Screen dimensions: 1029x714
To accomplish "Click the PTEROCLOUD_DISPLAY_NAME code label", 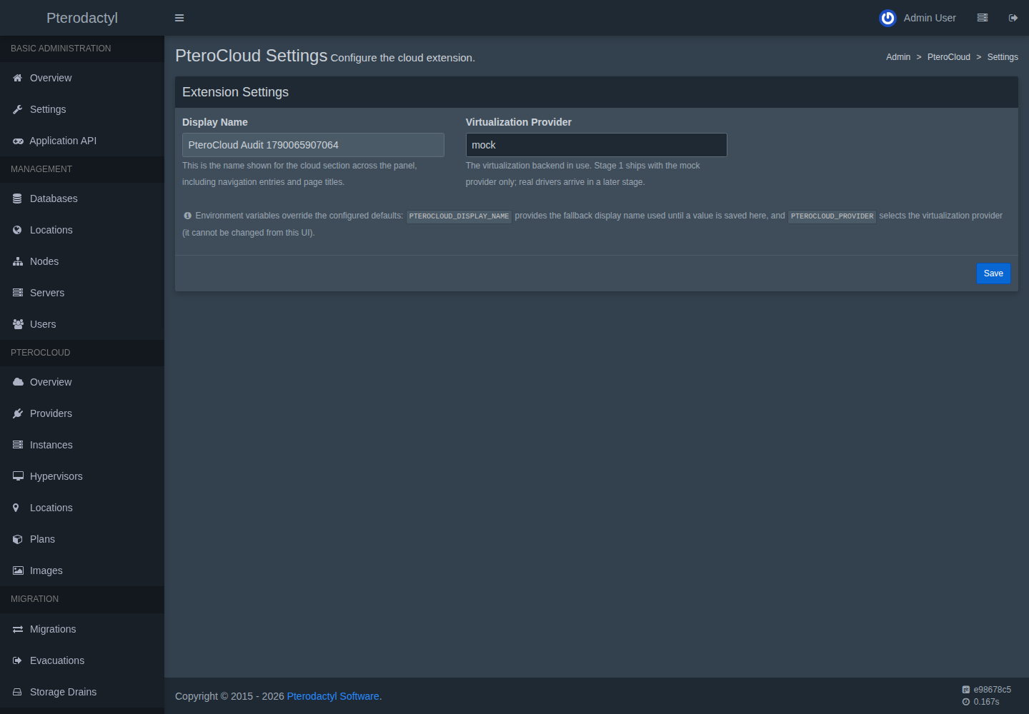I will pos(459,216).
